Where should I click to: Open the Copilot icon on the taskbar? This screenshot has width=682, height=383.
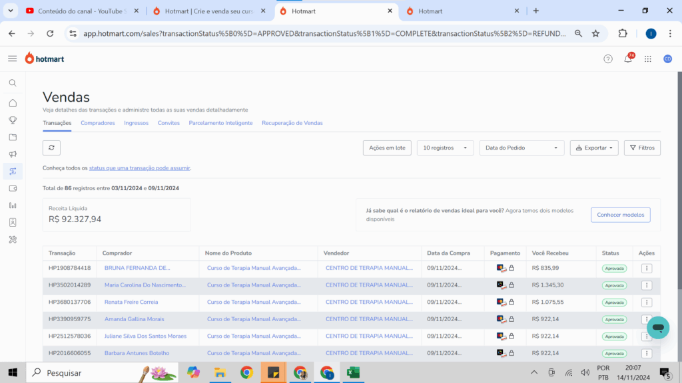[x=194, y=372]
